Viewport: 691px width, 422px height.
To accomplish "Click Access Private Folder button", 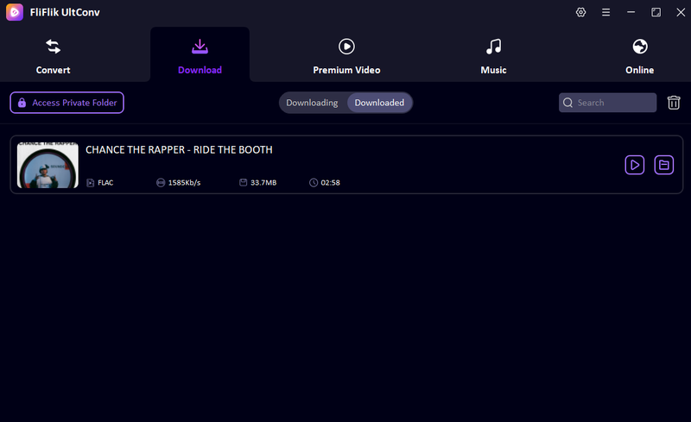I will 67,103.
